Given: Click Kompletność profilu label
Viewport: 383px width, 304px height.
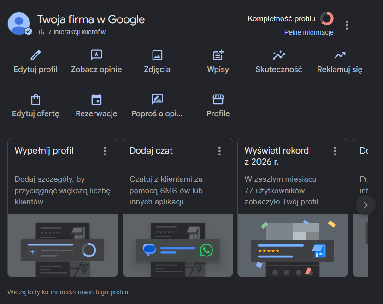Looking at the screenshot, I should (282, 18).
